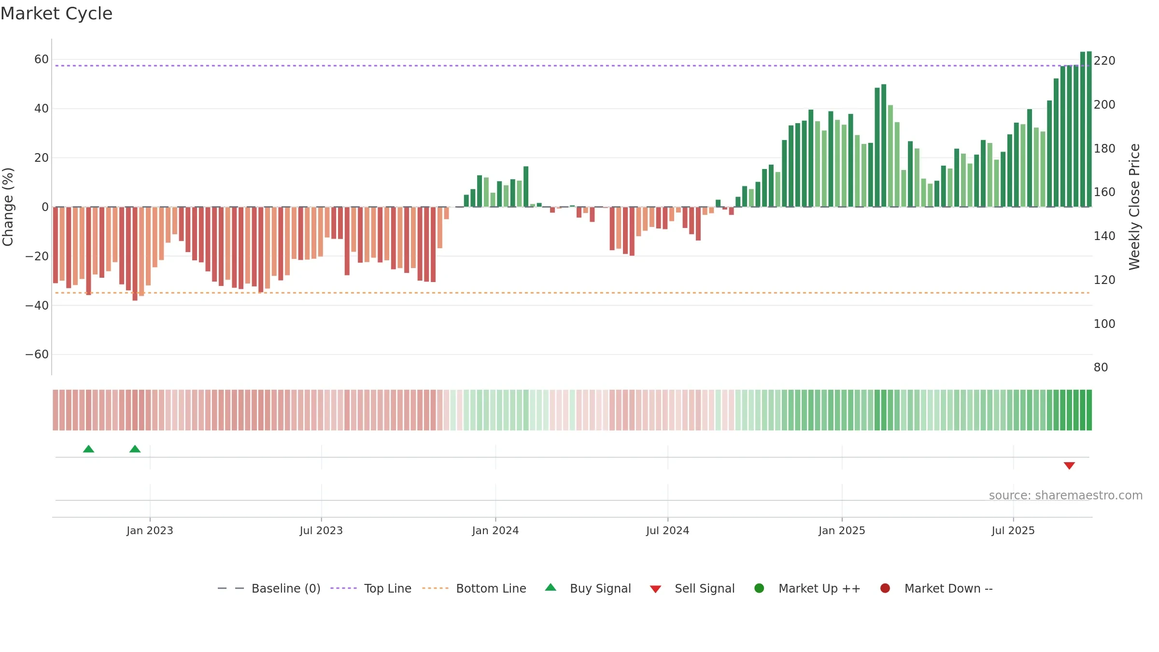Viewport: 1159px width, 652px height.
Task: Click the −60 tick on Change axis
Action: (x=37, y=354)
